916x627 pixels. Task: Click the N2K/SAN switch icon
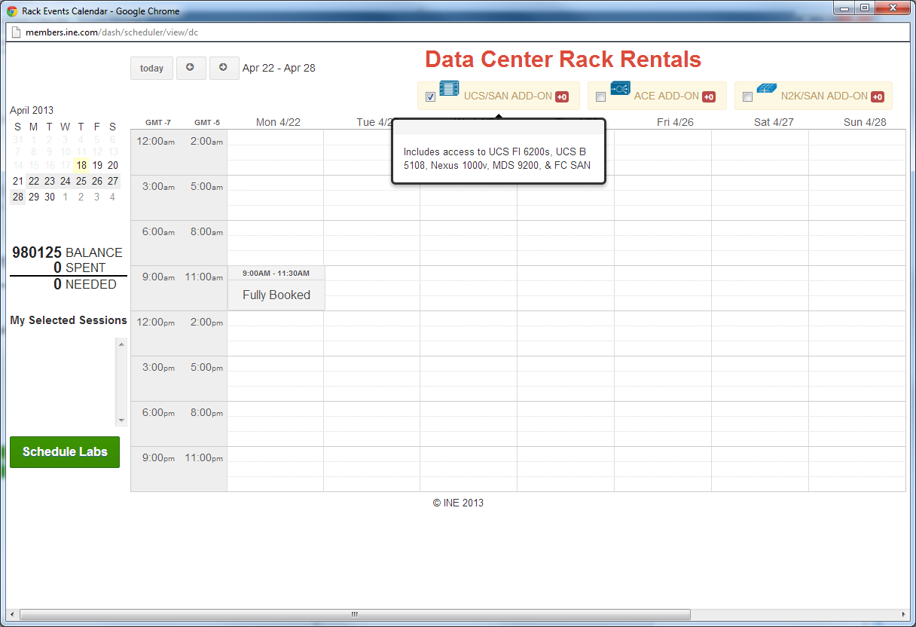pos(767,88)
